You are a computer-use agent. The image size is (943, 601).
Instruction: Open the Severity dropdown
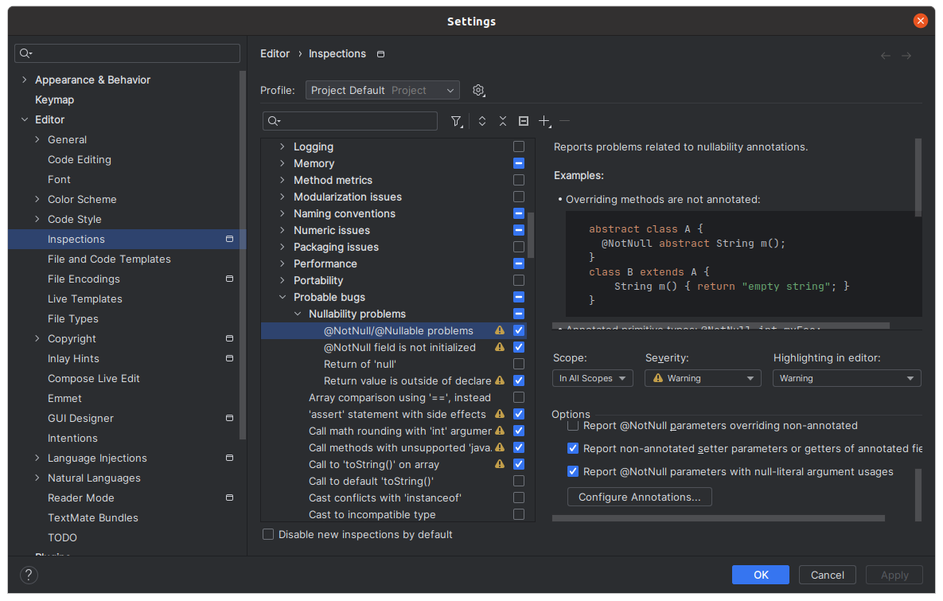coord(702,377)
